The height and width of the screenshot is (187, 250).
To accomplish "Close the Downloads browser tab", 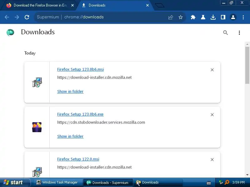I will tap(147, 5).
